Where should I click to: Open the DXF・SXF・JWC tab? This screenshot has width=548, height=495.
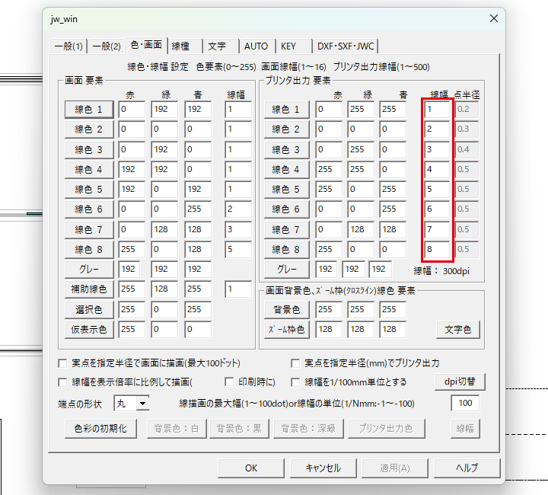346,46
